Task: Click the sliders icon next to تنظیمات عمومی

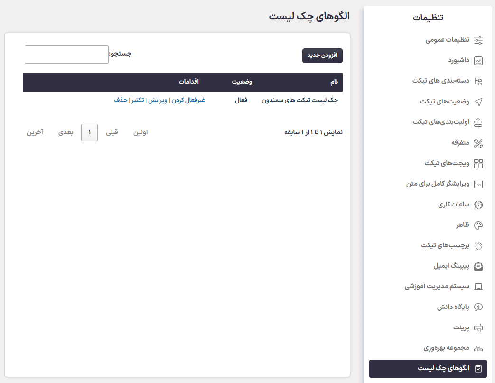Action: coord(479,40)
